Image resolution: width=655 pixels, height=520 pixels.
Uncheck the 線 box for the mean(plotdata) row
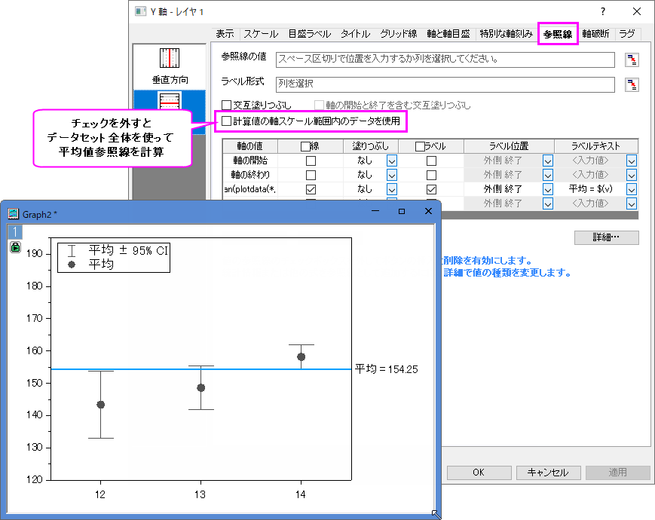(x=311, y=189)
